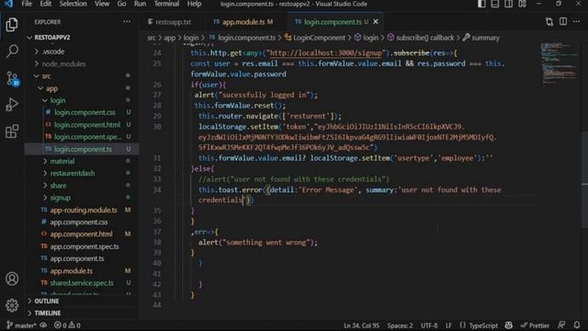Open the Manage gear icon

tap(12, 305)
